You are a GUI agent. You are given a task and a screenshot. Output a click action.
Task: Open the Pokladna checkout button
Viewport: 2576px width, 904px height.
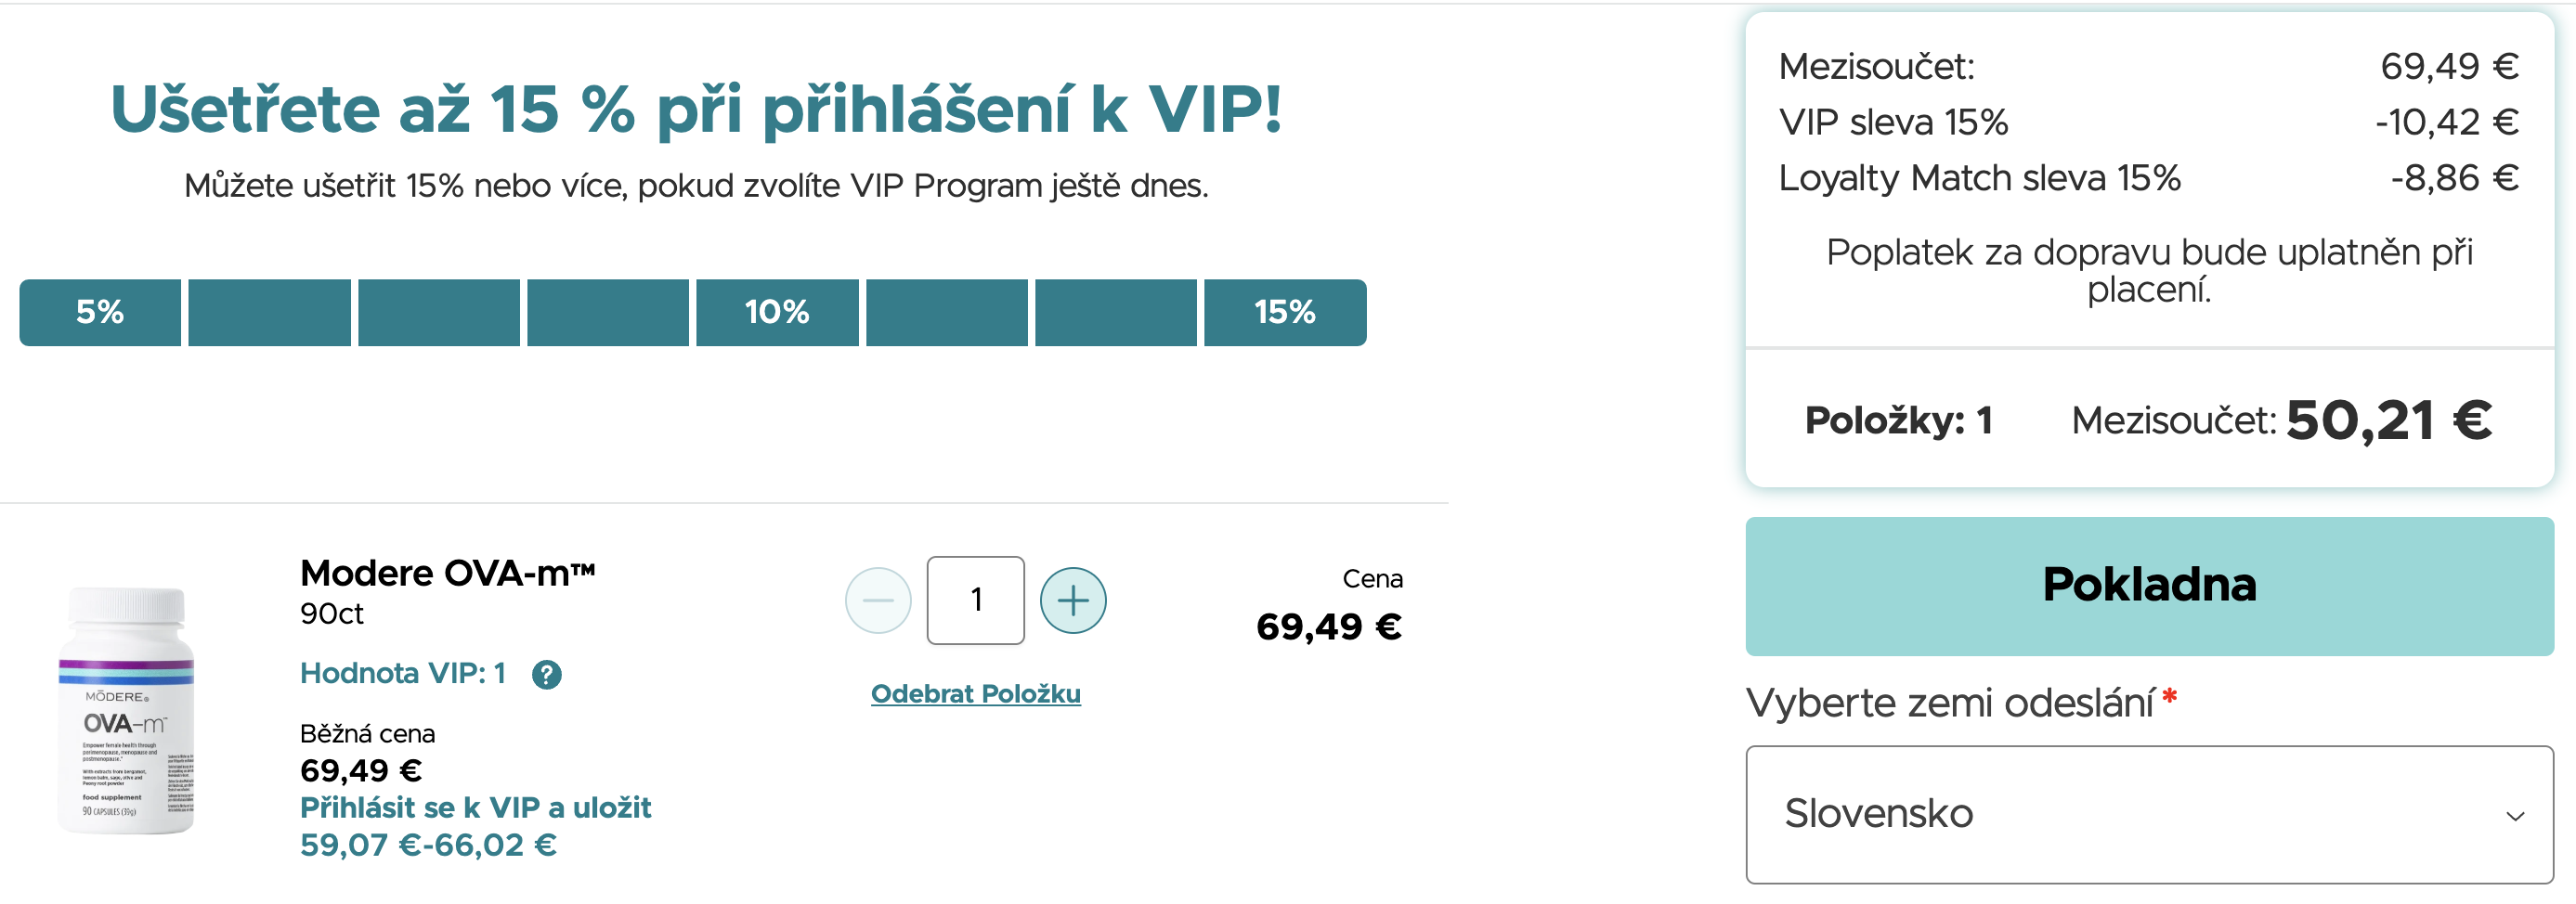pyautogui.click(x=2149, y=586)
